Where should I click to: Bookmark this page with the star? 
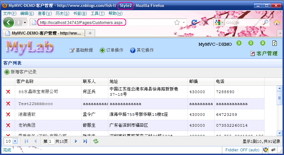click(x=177, y=23)
